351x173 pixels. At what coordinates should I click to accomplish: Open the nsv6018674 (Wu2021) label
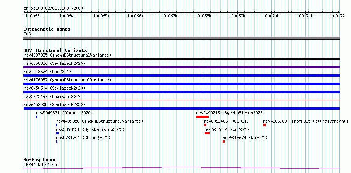(x=245, y=138)
